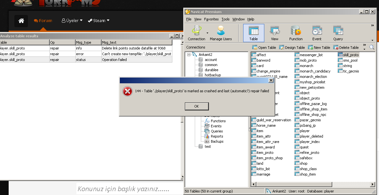Click the search magnifier icon

[372, 48]
